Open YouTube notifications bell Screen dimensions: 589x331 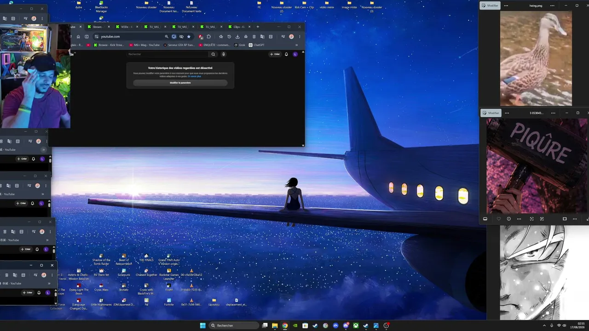(x=286, y=54)
